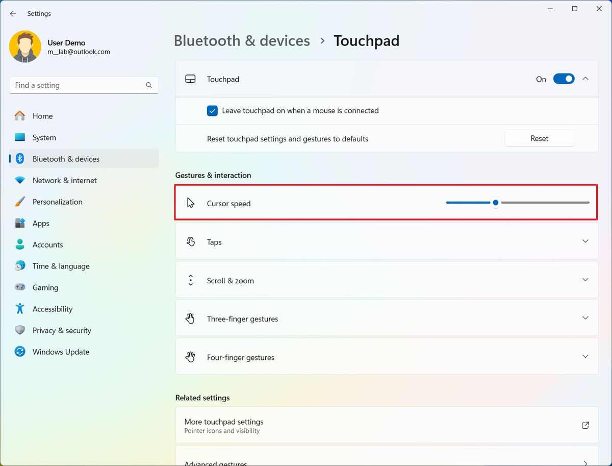
Task: Select the Personalization brush icon
Action: click(x=19, y=202)
